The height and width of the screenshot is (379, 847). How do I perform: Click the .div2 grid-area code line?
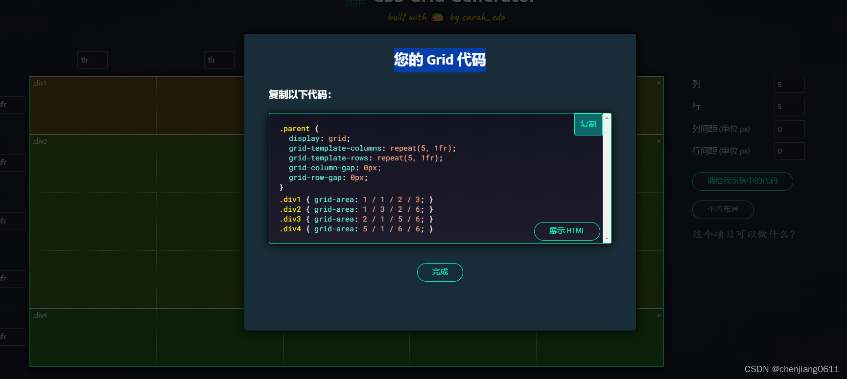356,209
